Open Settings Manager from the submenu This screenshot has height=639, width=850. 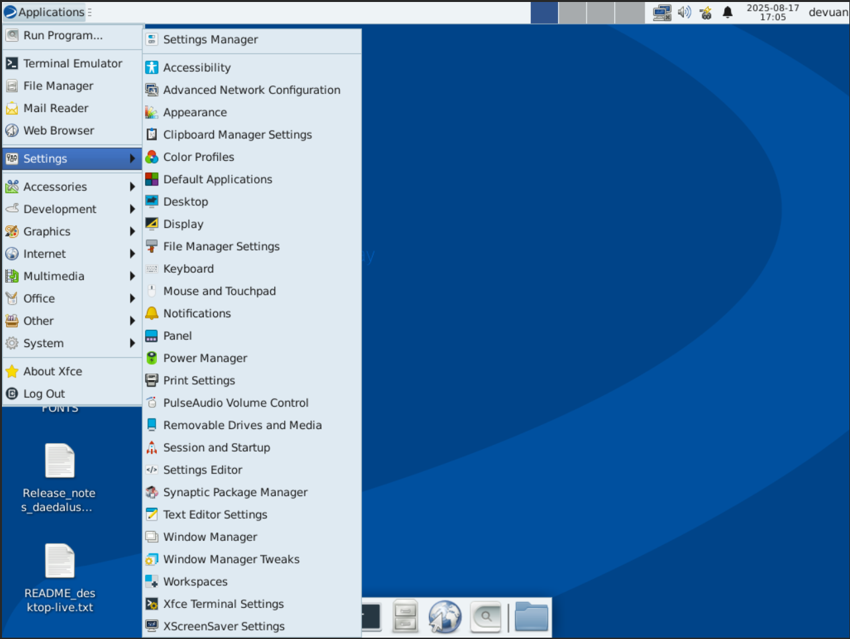click(252, 40)
